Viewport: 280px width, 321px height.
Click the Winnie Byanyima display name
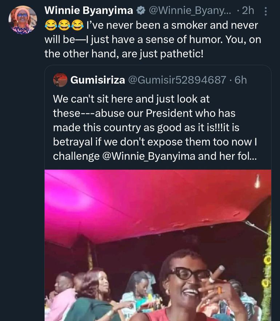point(88,11)
